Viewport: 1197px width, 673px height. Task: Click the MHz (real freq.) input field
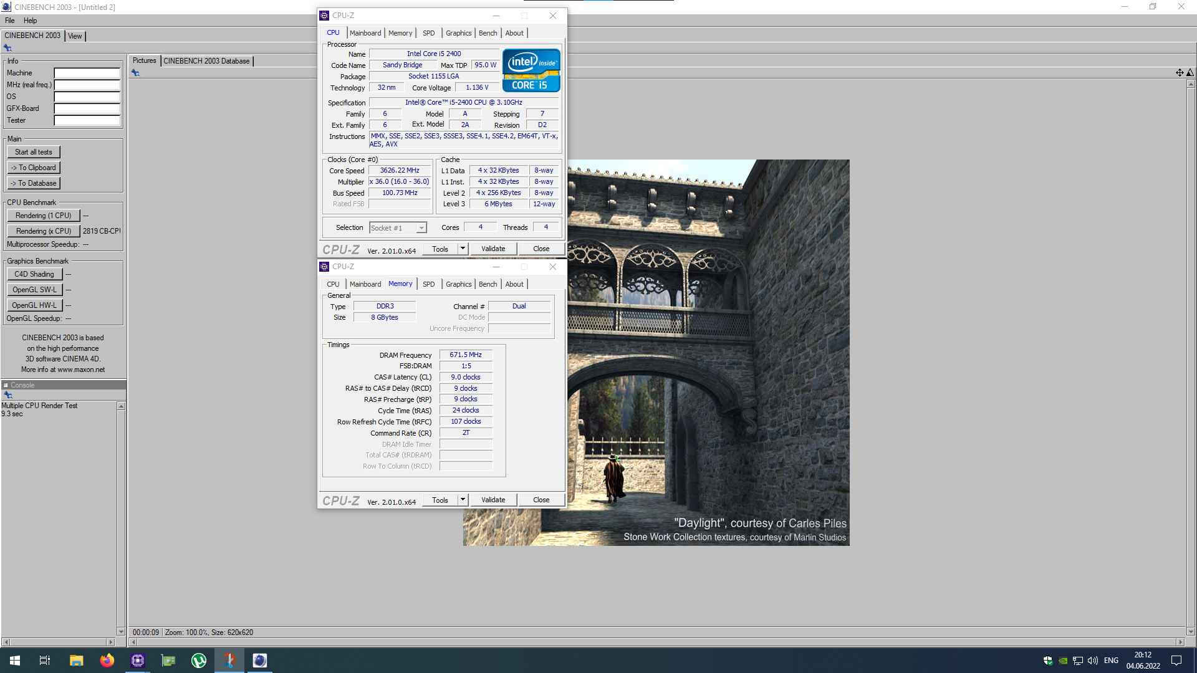pos(87,85)
